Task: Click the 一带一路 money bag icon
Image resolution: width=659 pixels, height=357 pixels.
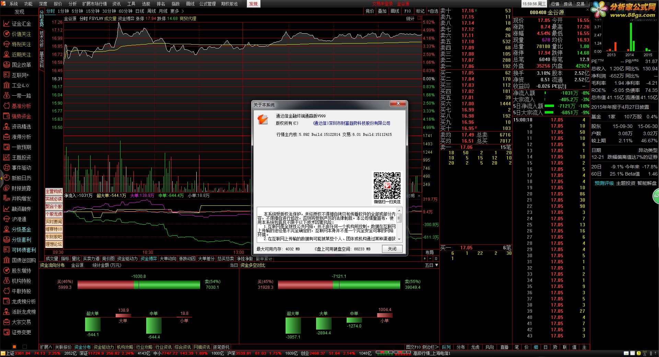Action: 6,96
